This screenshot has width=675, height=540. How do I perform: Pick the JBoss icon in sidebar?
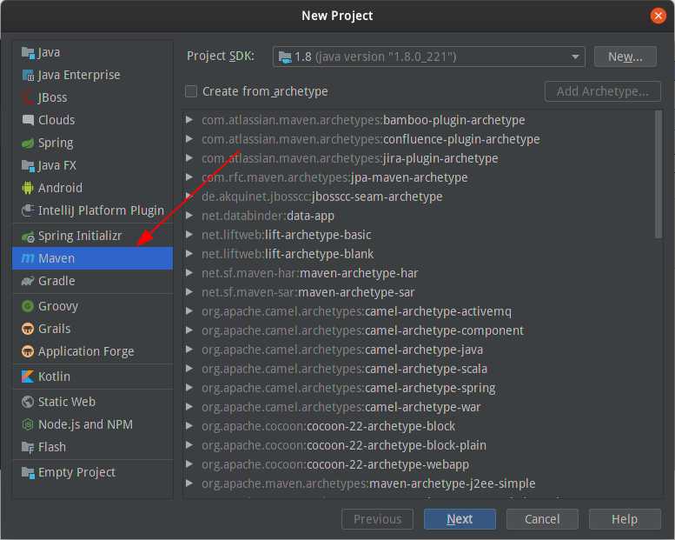(x=28, y=97)
